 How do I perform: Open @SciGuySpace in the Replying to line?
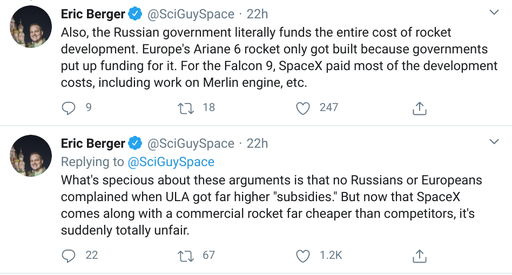click(x=171, y=162)
